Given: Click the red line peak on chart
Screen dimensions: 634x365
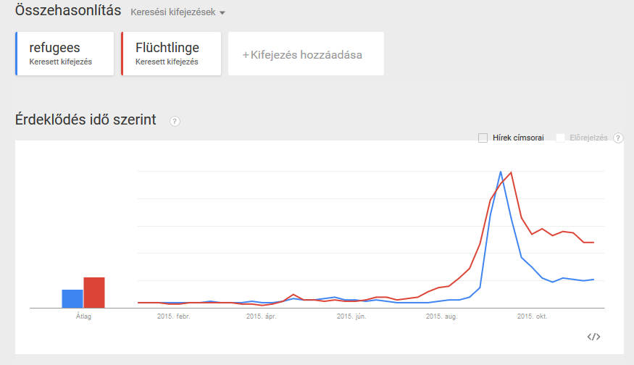Looking at the screenshot, I should [x=512, y=172].
